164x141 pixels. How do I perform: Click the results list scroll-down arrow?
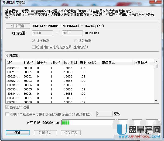click(156, 101)
